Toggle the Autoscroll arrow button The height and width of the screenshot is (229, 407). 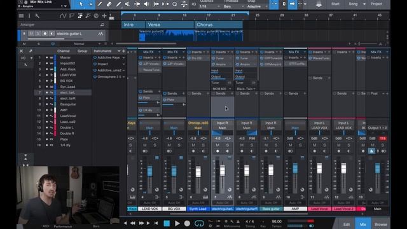[293, 4]
